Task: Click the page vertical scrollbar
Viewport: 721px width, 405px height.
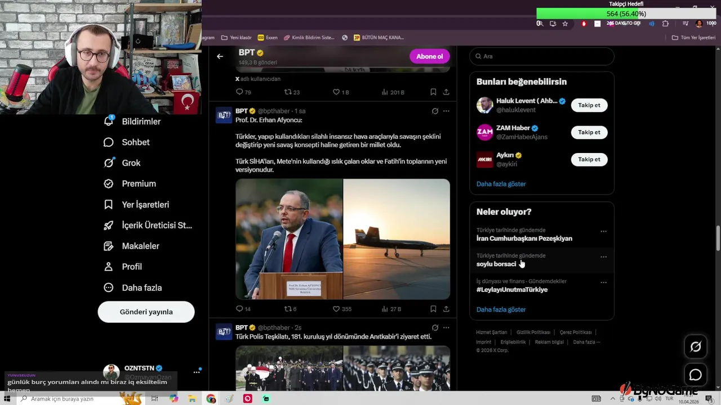Action: (x=718, y=238)
